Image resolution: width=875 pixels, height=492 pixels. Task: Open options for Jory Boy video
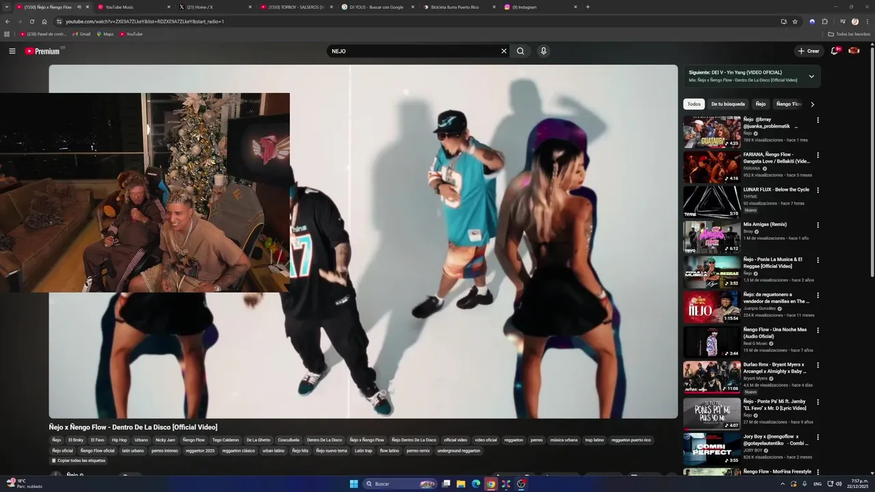(818, 437)
